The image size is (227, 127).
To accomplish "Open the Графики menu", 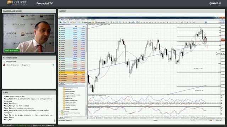I will 77,20.
